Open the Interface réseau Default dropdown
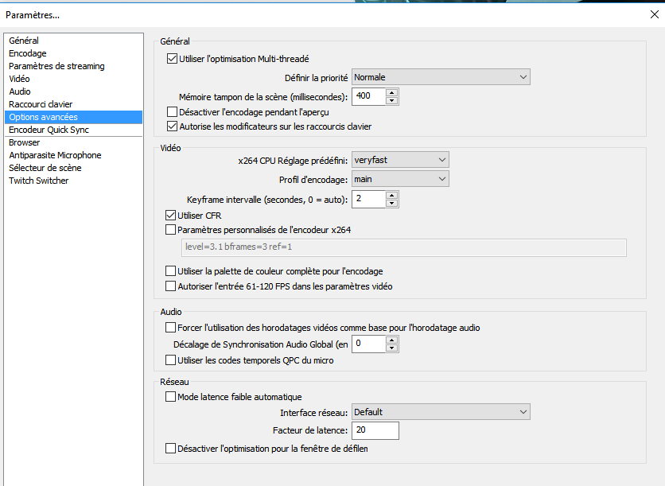Image resolution: width=665 pixels, height=486 pixels. coord(441,412)
